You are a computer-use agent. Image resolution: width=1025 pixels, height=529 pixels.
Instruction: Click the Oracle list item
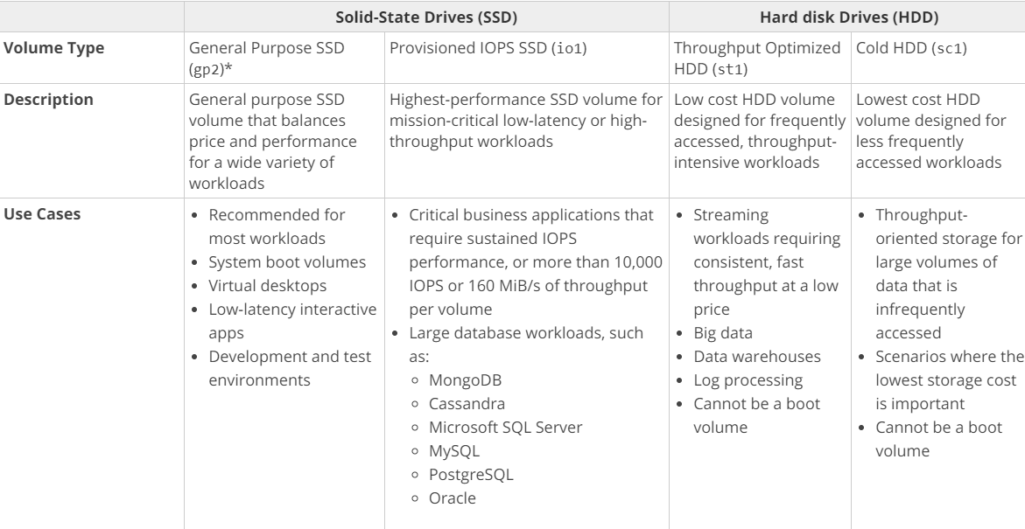[x=453, y=498]
